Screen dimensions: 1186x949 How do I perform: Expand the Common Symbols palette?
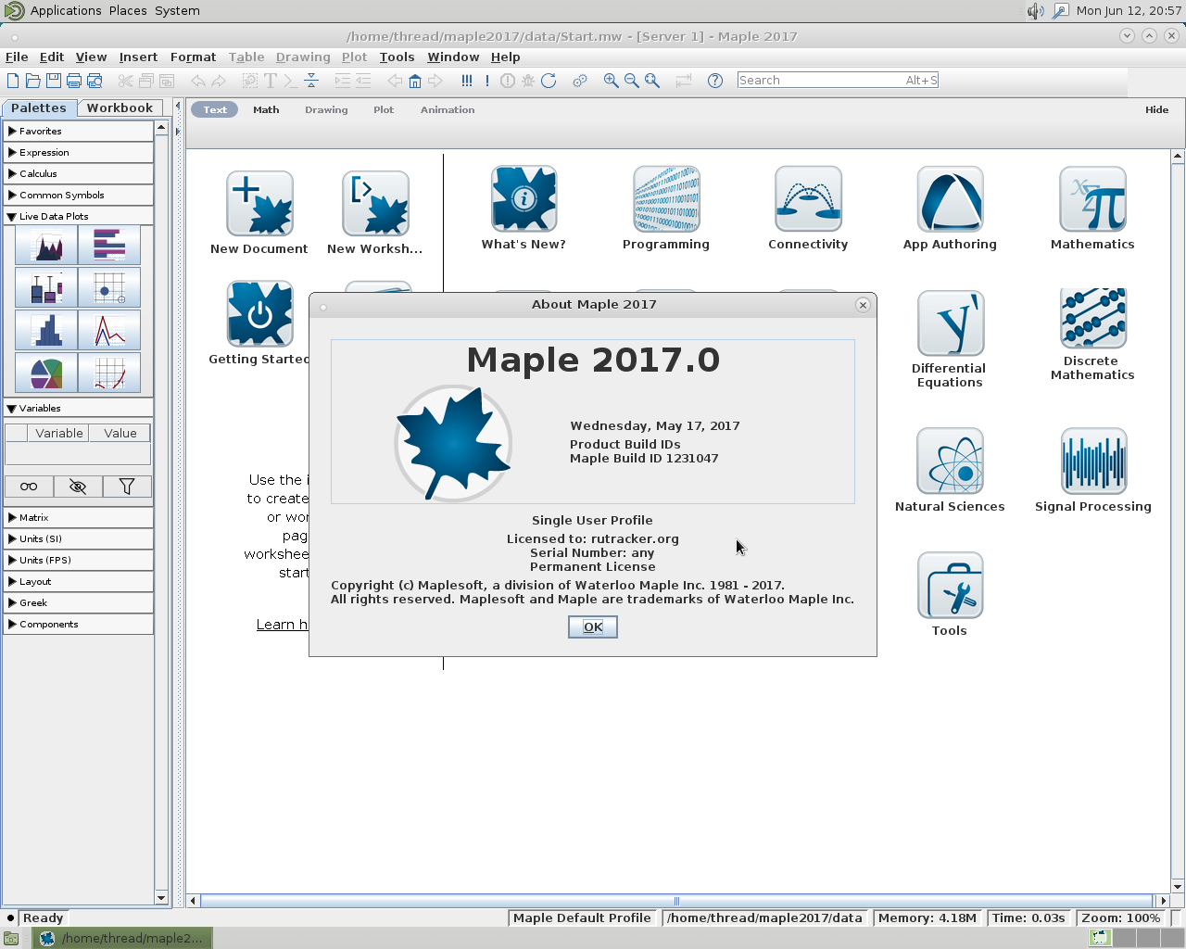click(79, 195)
